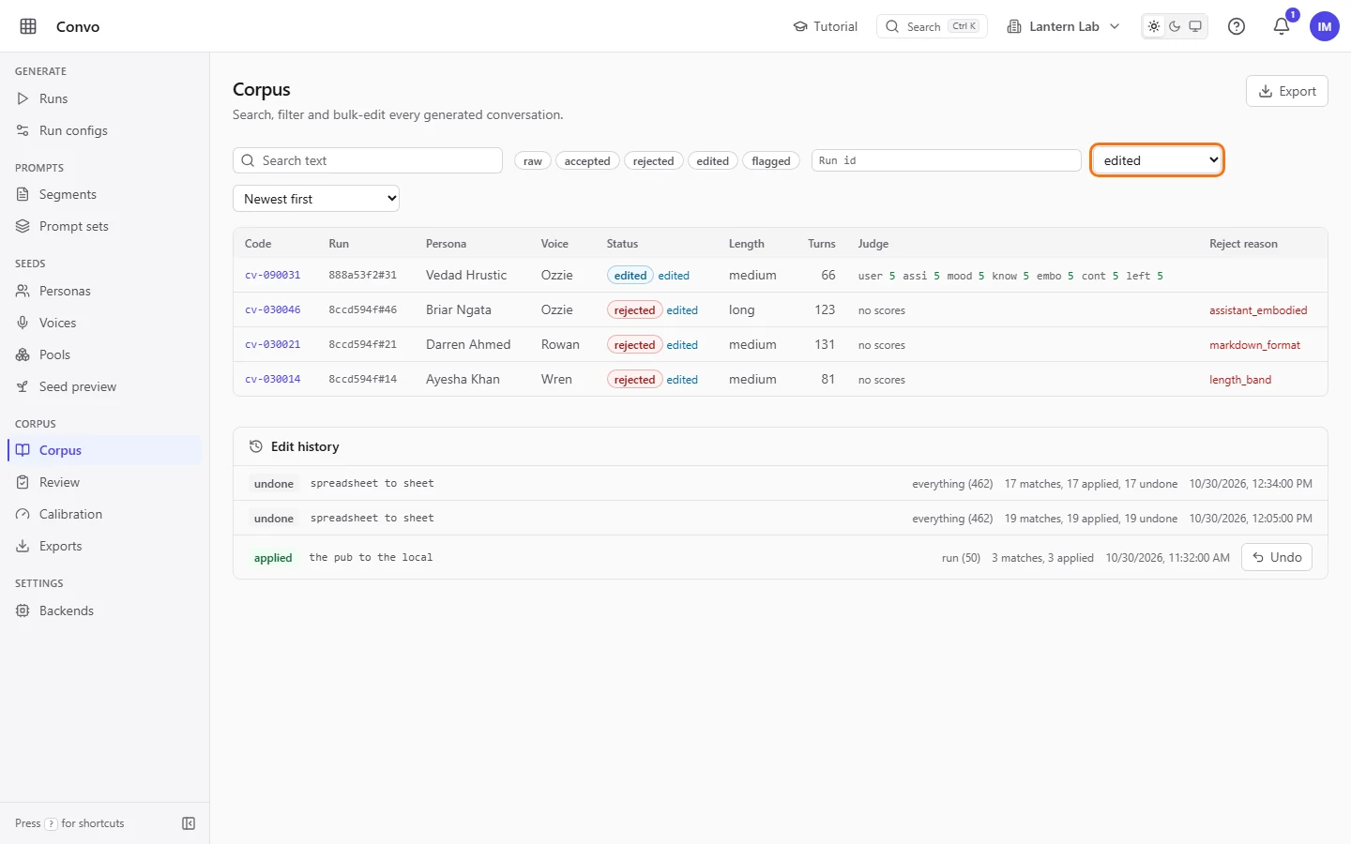Viewport: 1351px width, 844px height.
Task: Open Seed preview in the sidebar
Action: pyautogui.click(x=104, y=386)
